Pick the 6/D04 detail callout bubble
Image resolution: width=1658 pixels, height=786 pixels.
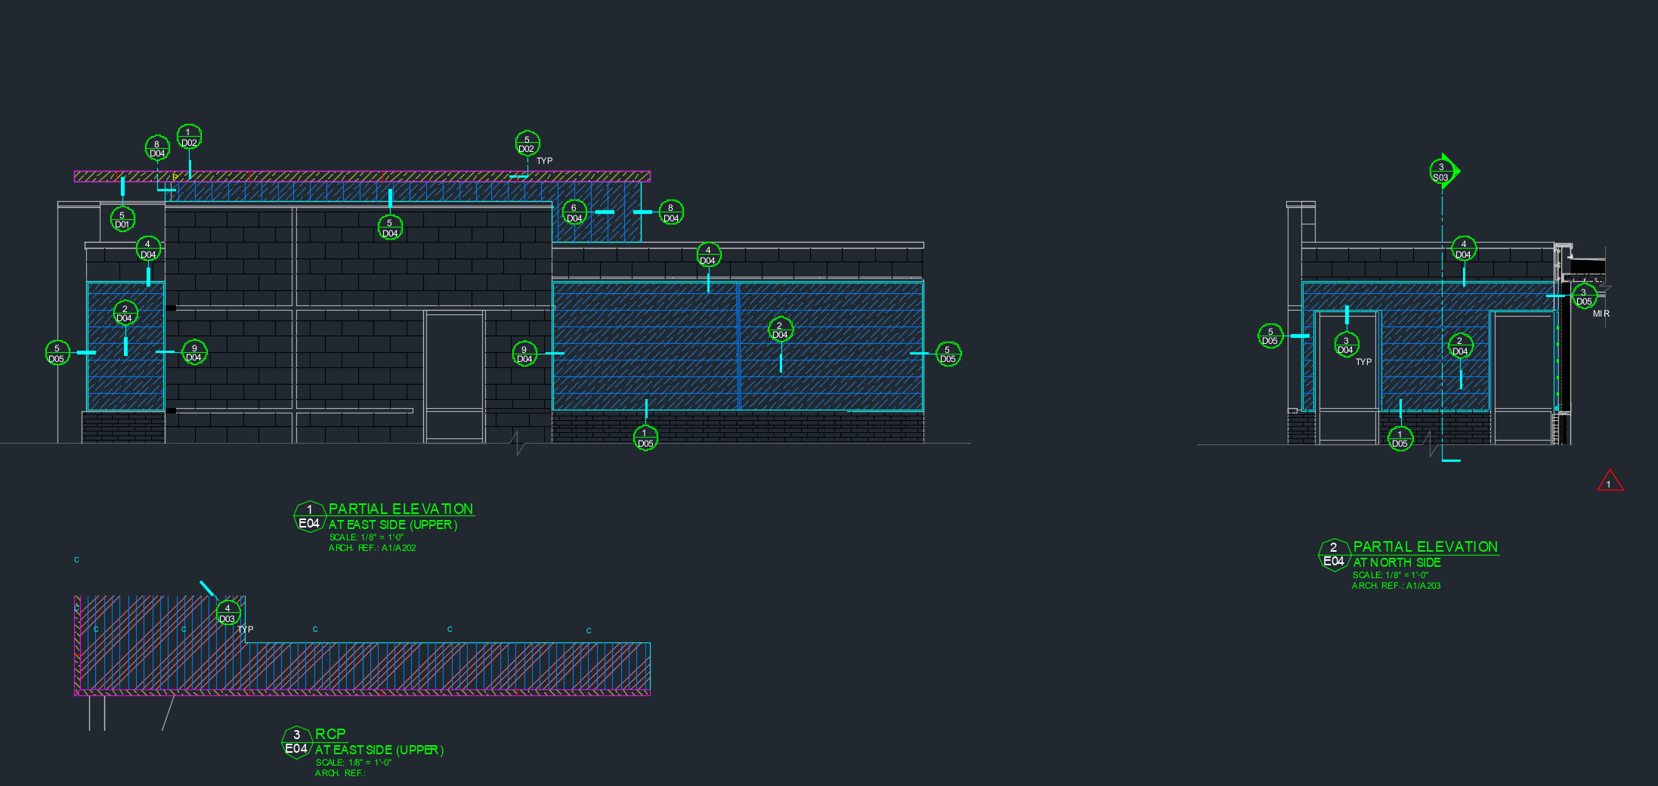pos(574,213)
